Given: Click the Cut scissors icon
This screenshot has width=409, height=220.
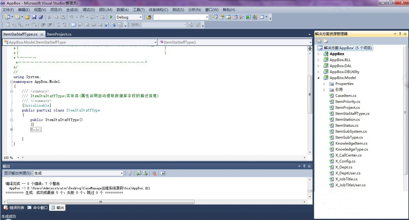Looking at the screenshot, I should [x=49, y=17].
